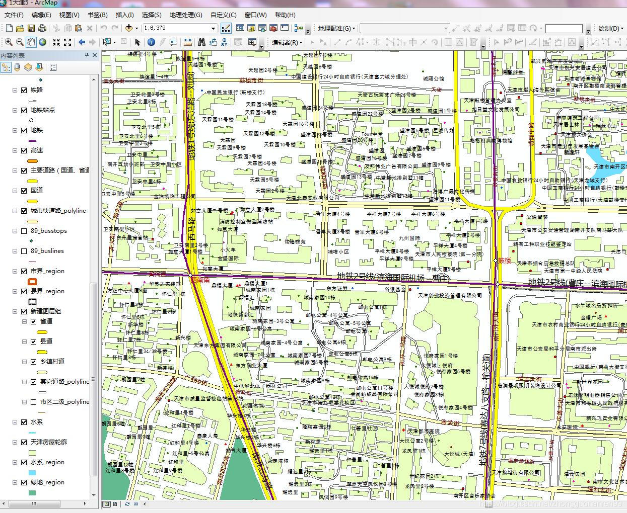Open the 书签(B) menu
The image size is (627, 513).
[x=97, y=15]
